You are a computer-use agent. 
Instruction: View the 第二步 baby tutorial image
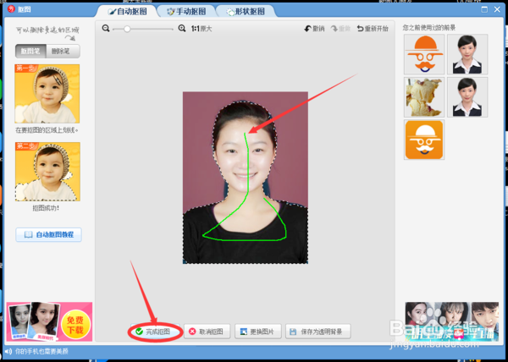[x=47, y=172]
